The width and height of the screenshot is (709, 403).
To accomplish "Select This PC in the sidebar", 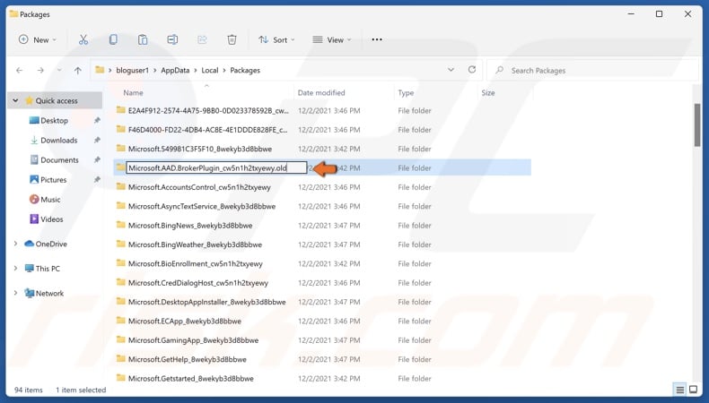I will [x=48, y=269].
